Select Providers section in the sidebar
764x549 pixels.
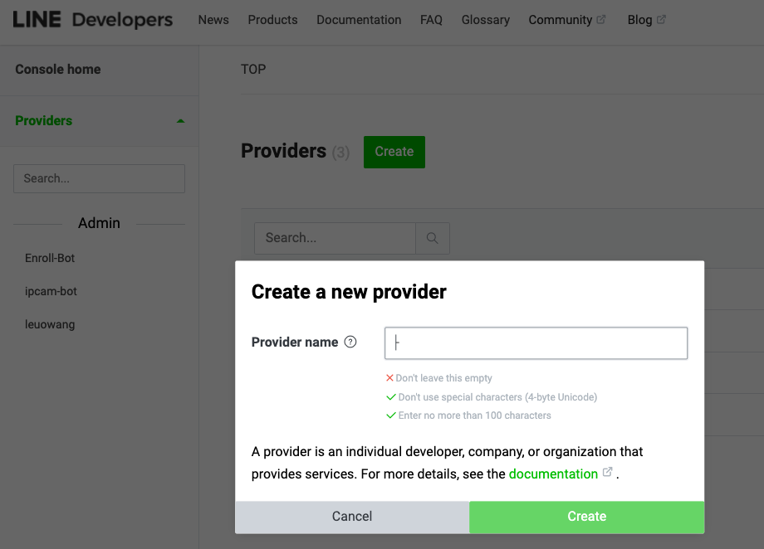click(43, 121)
